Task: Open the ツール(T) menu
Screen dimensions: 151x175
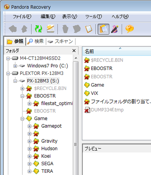Action: point(94,17)
